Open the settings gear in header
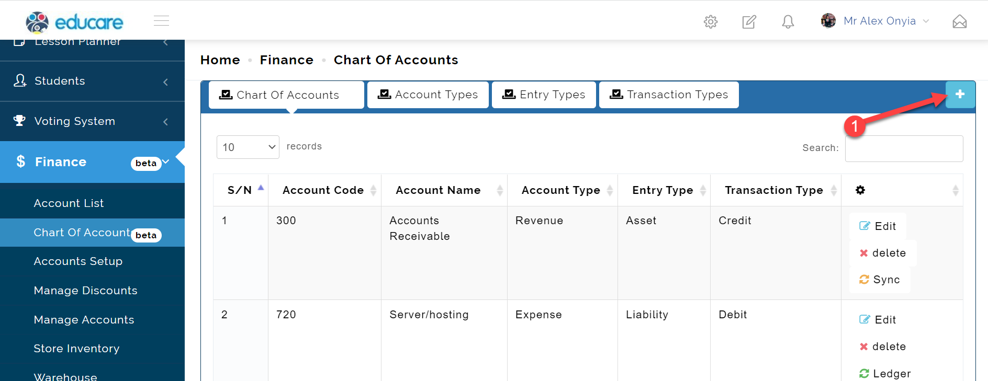 (x=711, y=21)
